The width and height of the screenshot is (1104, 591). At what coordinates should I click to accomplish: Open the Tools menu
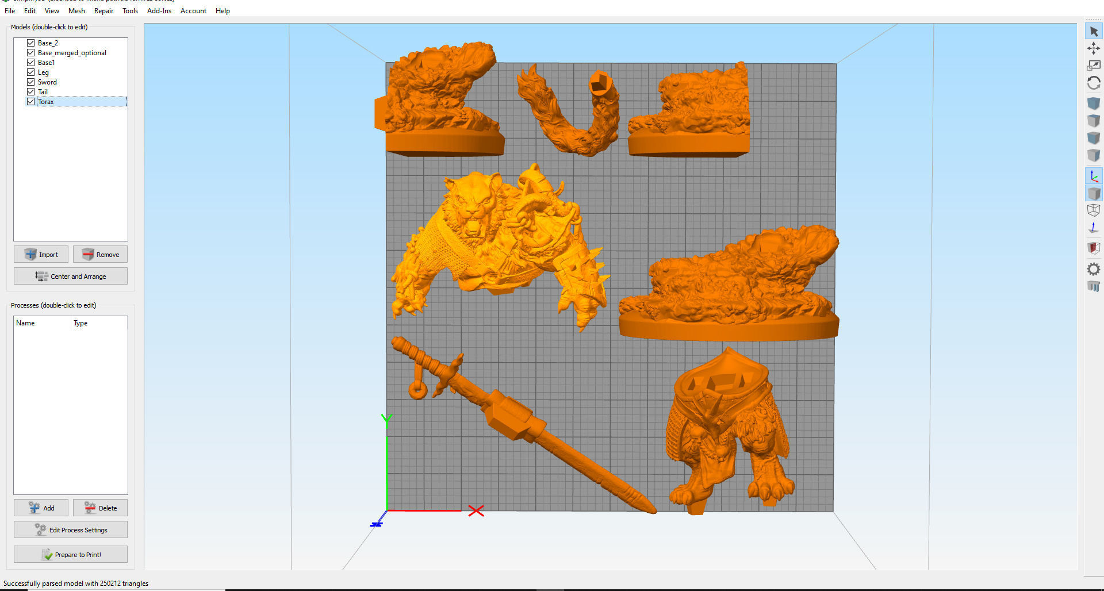[x=130, y=11]
